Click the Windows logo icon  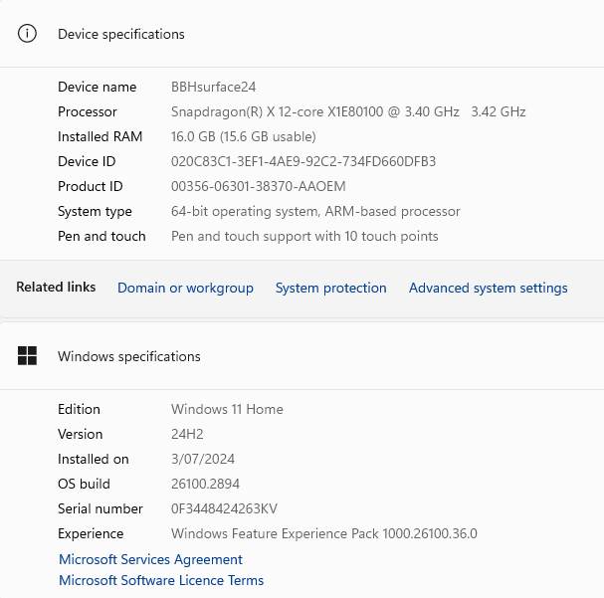(28, 356)
